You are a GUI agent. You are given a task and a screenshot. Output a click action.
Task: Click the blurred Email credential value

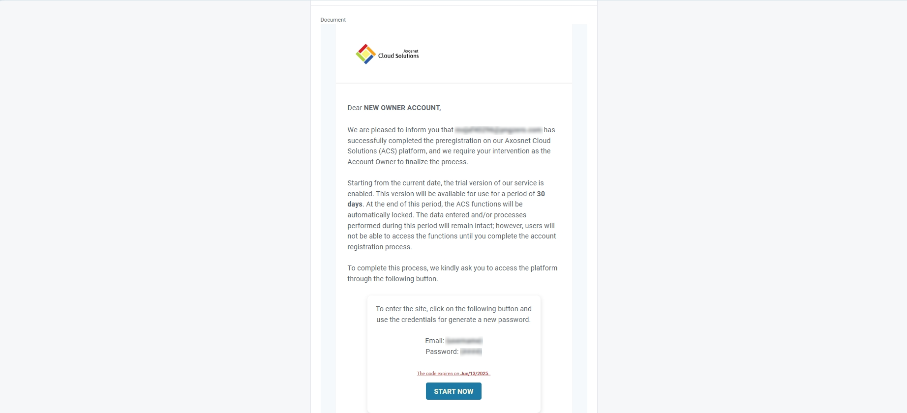point(464,341)
